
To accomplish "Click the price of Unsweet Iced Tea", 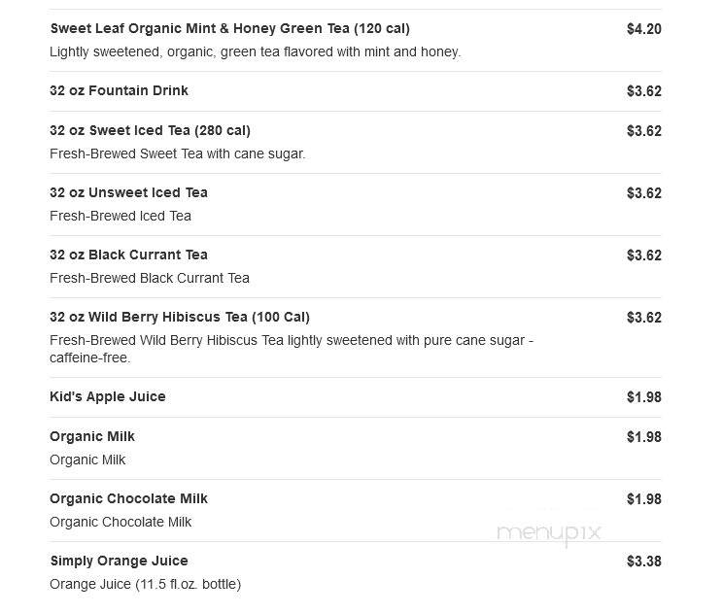I will 643,193.
